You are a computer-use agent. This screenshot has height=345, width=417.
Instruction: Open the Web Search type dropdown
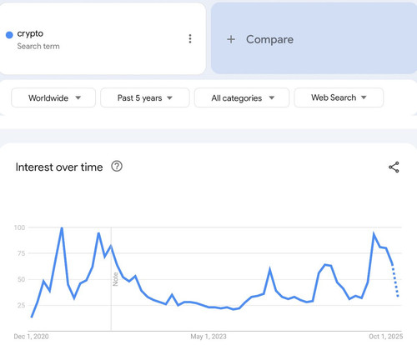point(339,97)
